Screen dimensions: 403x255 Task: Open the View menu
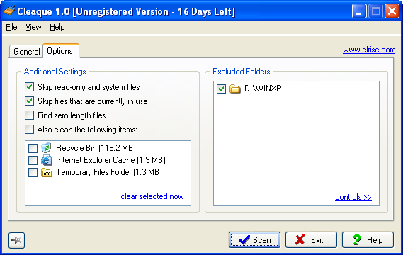33,27
